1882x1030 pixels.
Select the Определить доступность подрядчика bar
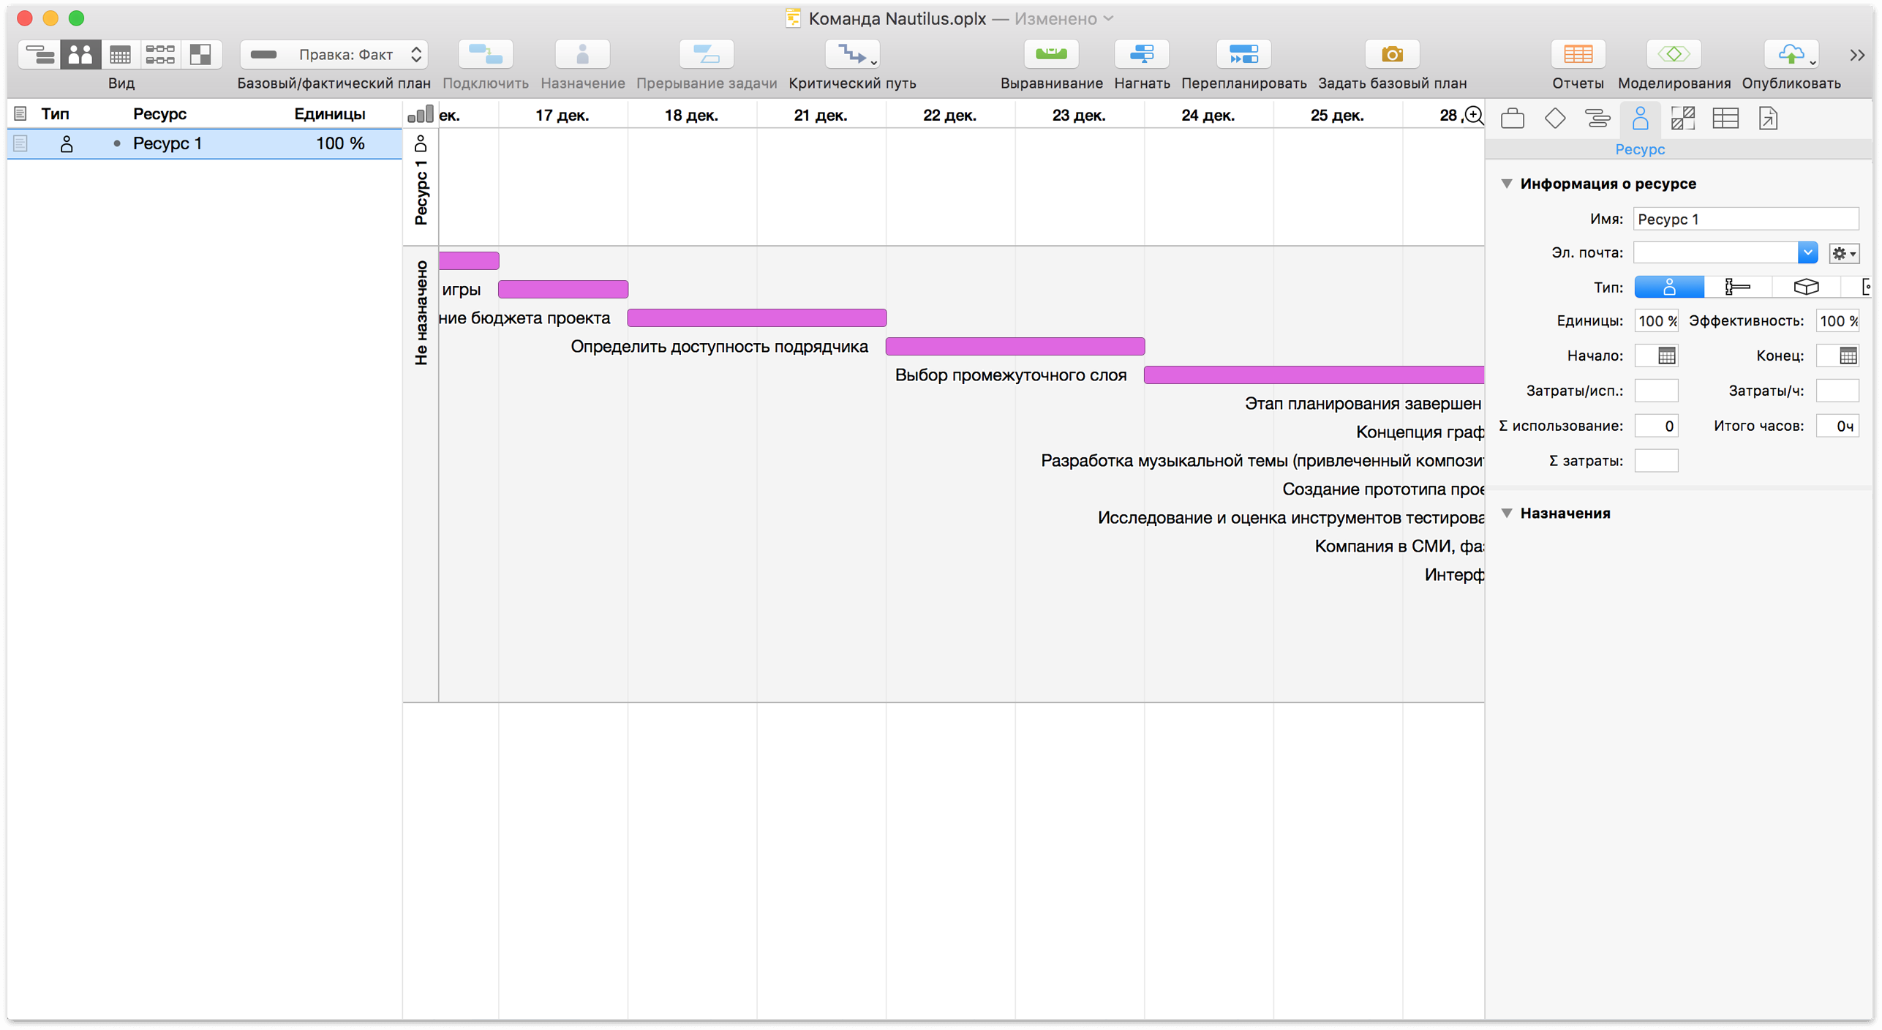tap(1015, 346)
